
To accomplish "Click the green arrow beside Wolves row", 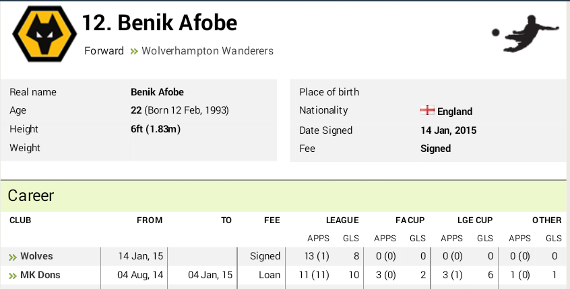I will click(13, 257).
